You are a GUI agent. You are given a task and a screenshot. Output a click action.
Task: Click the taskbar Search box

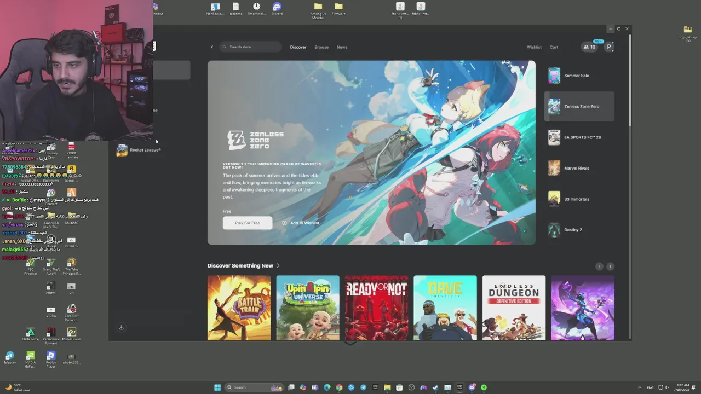click(254, 387)
